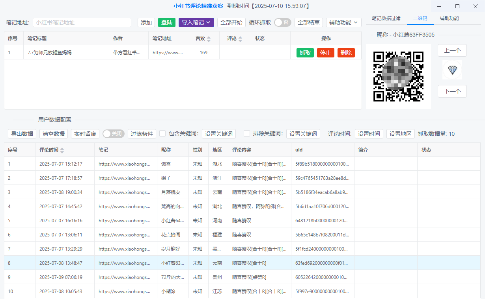Click the region cell 河南
This screenshot has width=485, height=299.
[217, 221]
